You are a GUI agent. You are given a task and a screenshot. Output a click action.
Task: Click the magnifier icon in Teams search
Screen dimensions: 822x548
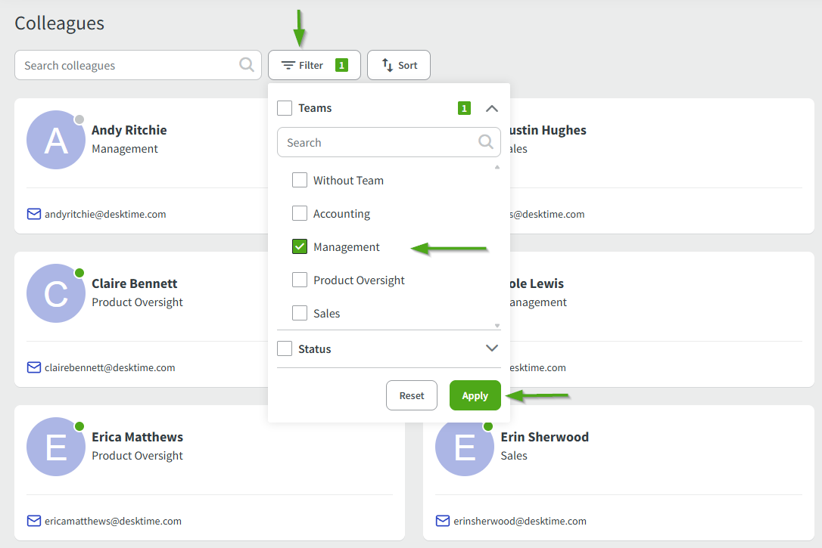click(486, 142)
